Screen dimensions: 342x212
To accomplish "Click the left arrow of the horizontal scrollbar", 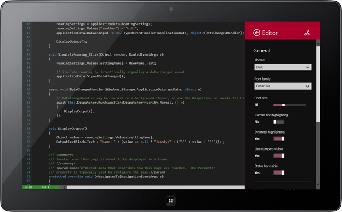I will [64, 187].
